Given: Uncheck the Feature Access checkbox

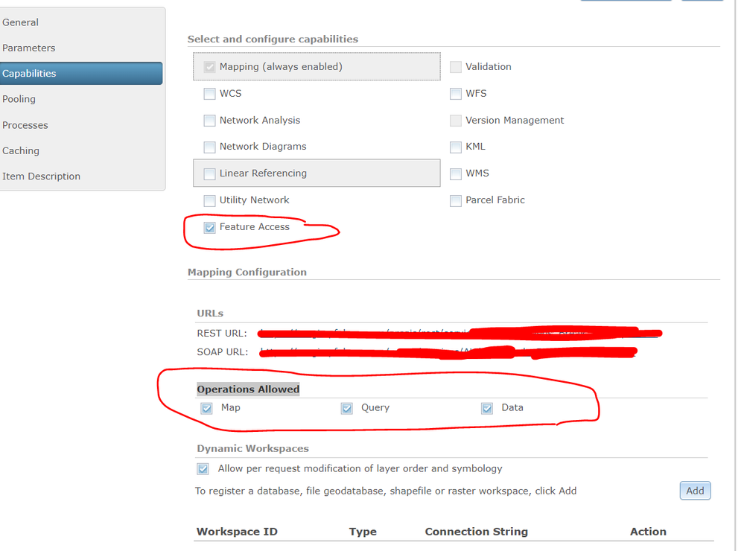Looking at the screenshot, I should [209, 228].
